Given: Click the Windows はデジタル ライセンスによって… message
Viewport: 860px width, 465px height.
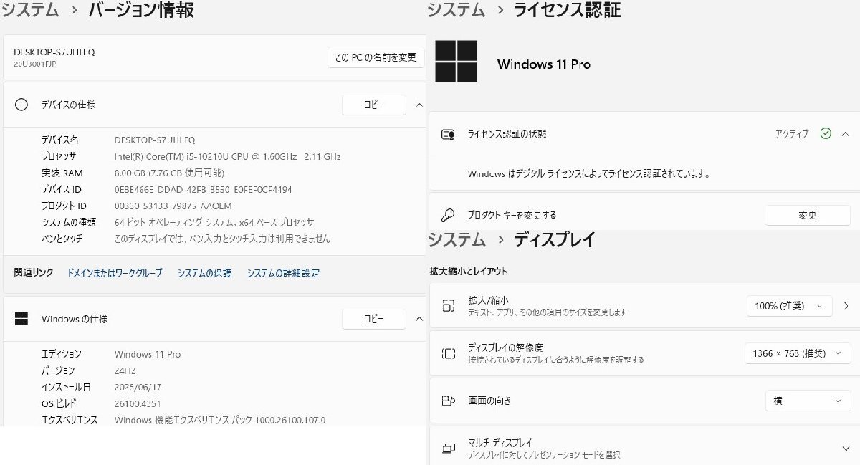Looking at the screenshot, I should (x=588, y=173).
